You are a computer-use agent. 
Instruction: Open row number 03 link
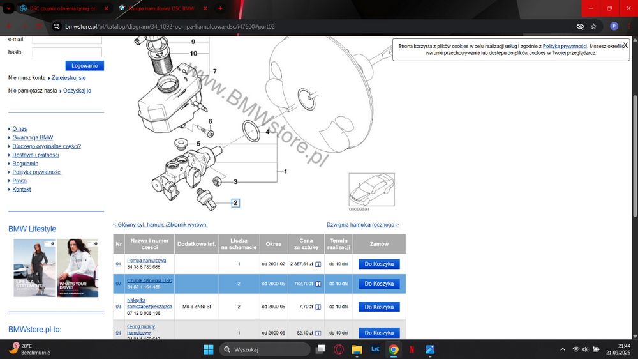click(119, 307)
